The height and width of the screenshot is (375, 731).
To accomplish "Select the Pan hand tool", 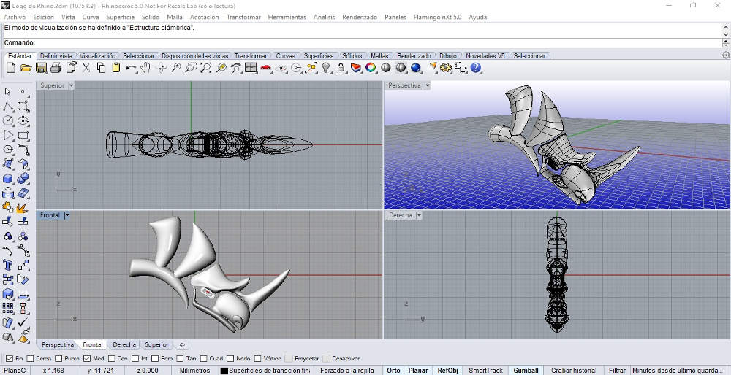I will pyautogui.click(x=145, y=68).
